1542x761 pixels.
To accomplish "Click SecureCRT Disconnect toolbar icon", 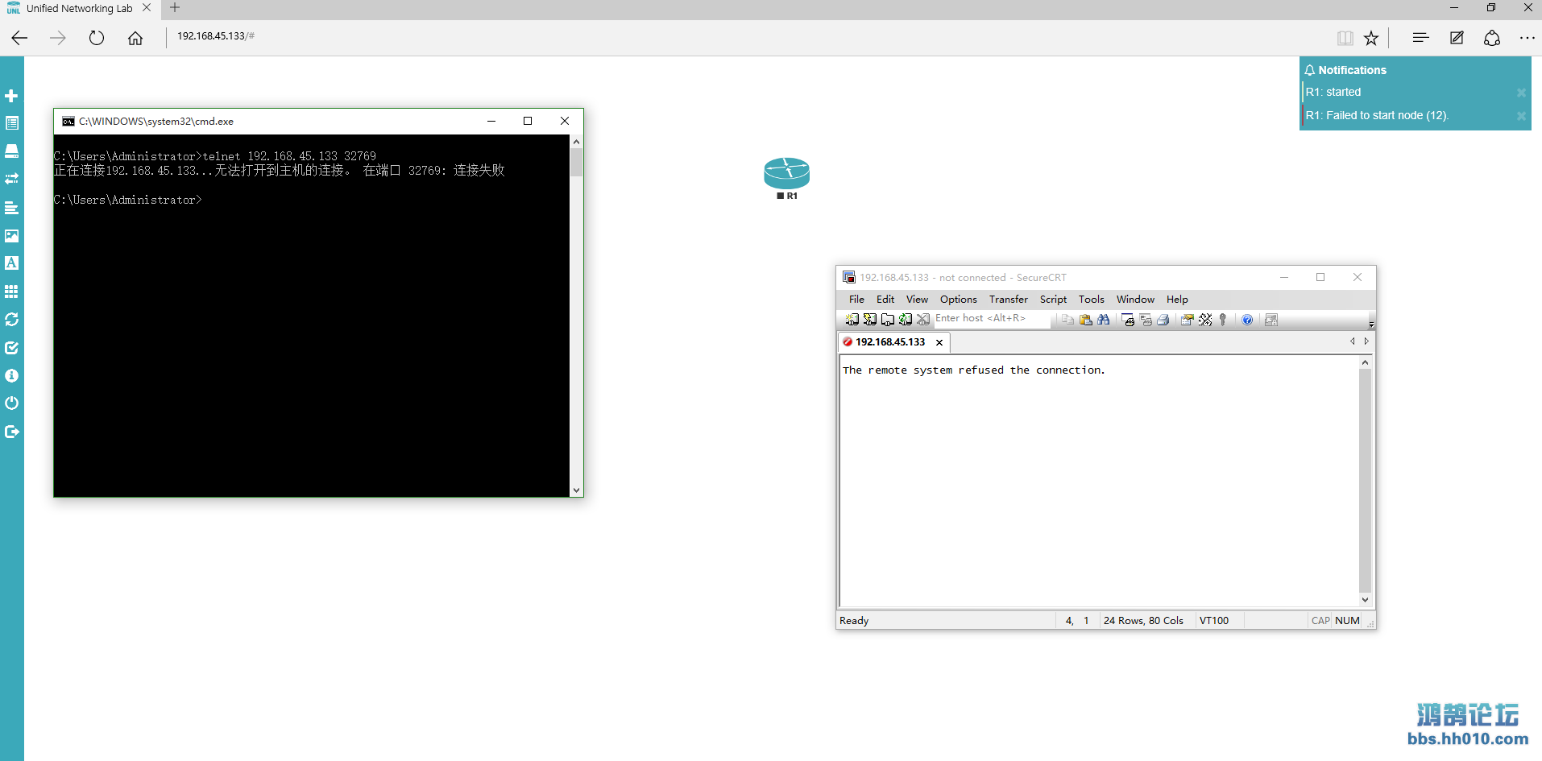I will coord(923,320).
